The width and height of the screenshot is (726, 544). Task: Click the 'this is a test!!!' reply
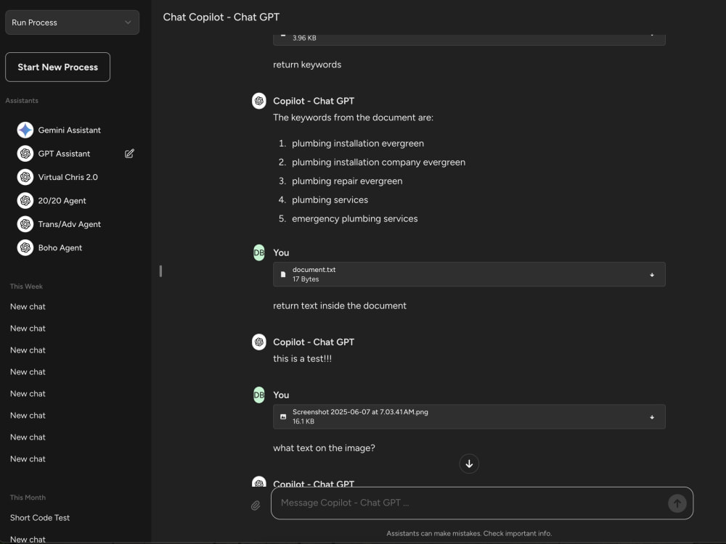point(302,358)
